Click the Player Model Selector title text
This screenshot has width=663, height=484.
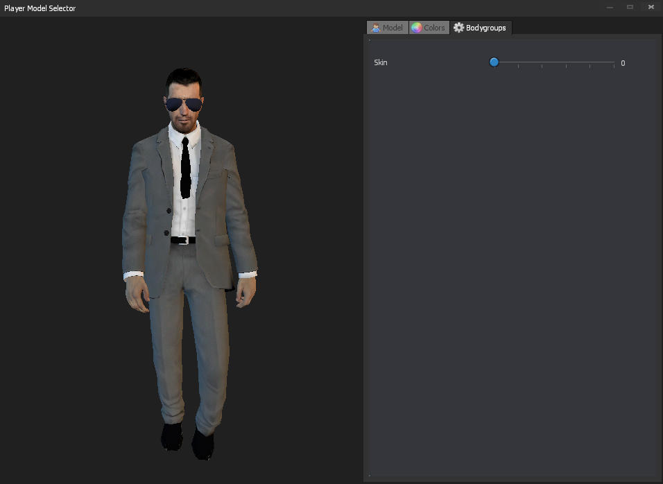tap(40, 8)
